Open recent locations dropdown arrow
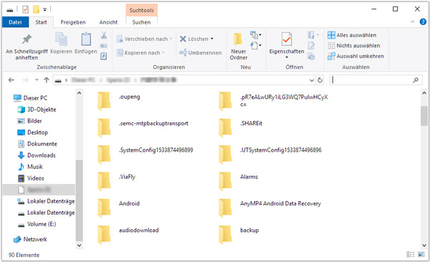This screenshot has width=430, height=262. point(37,80)
